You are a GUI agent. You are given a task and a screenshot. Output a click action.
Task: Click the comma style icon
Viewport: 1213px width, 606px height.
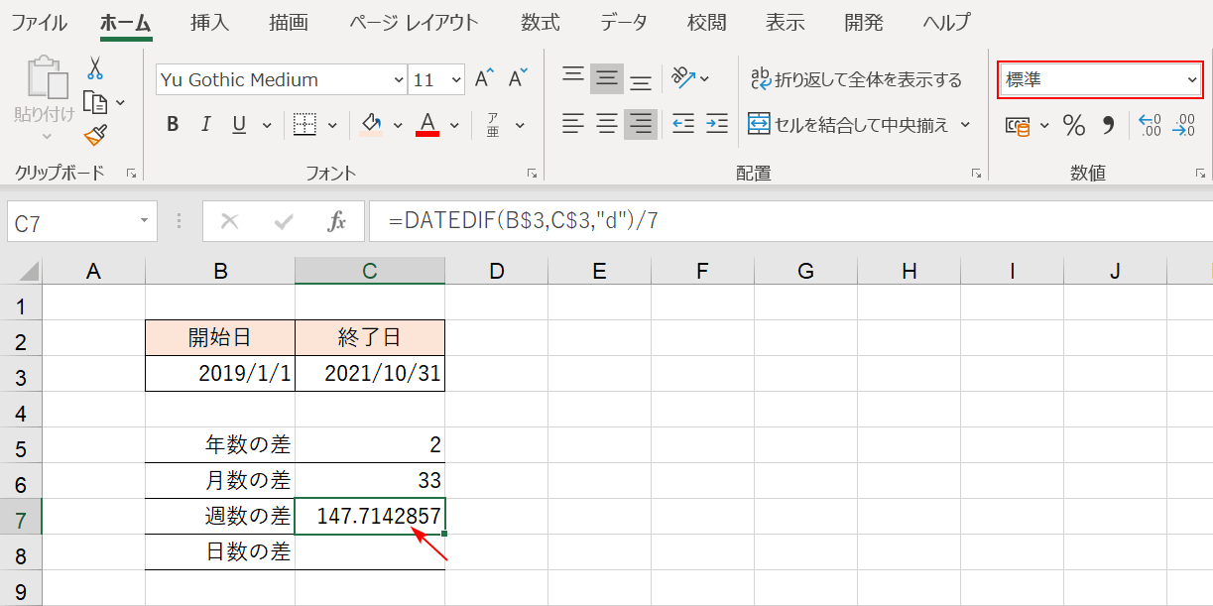point(1109,125)
